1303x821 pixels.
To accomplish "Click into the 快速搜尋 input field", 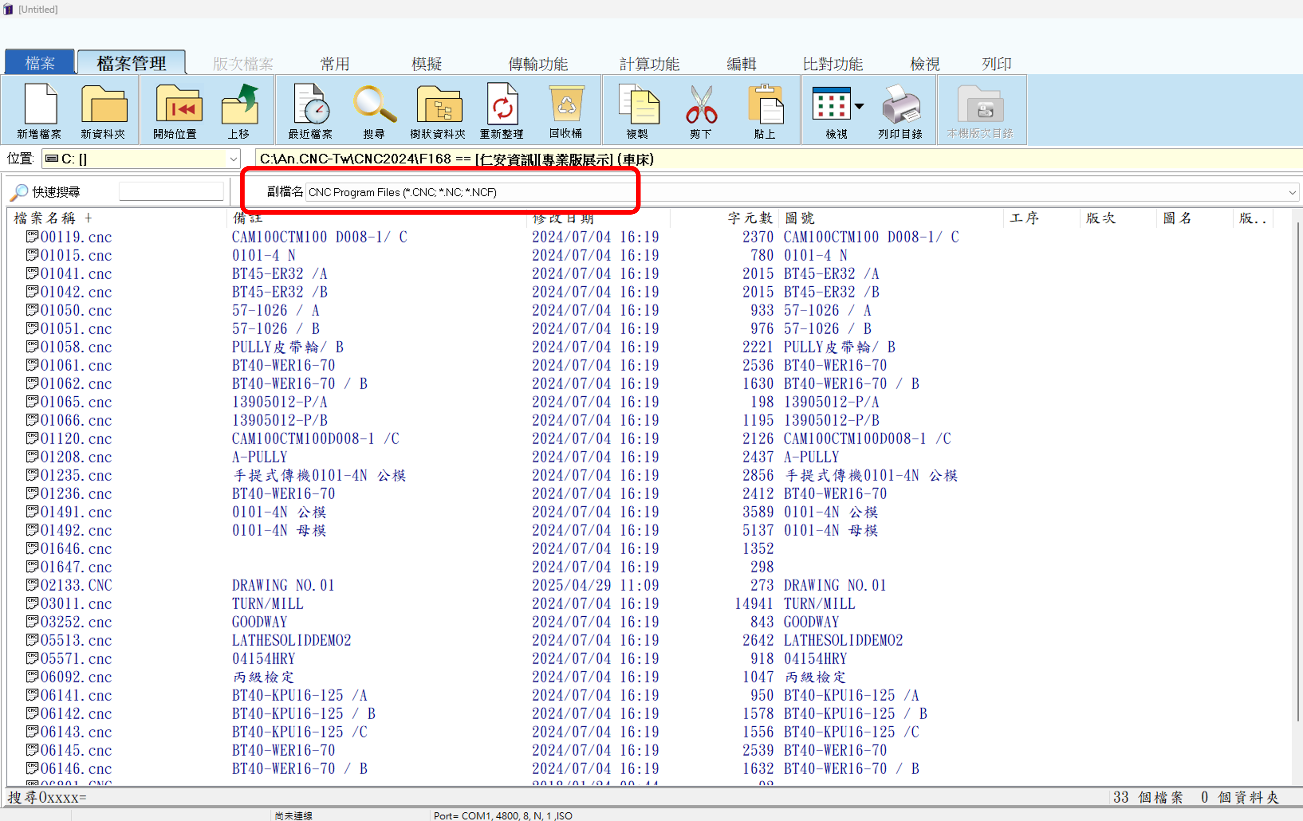I will pyautogui.click(x=171, y=192).
